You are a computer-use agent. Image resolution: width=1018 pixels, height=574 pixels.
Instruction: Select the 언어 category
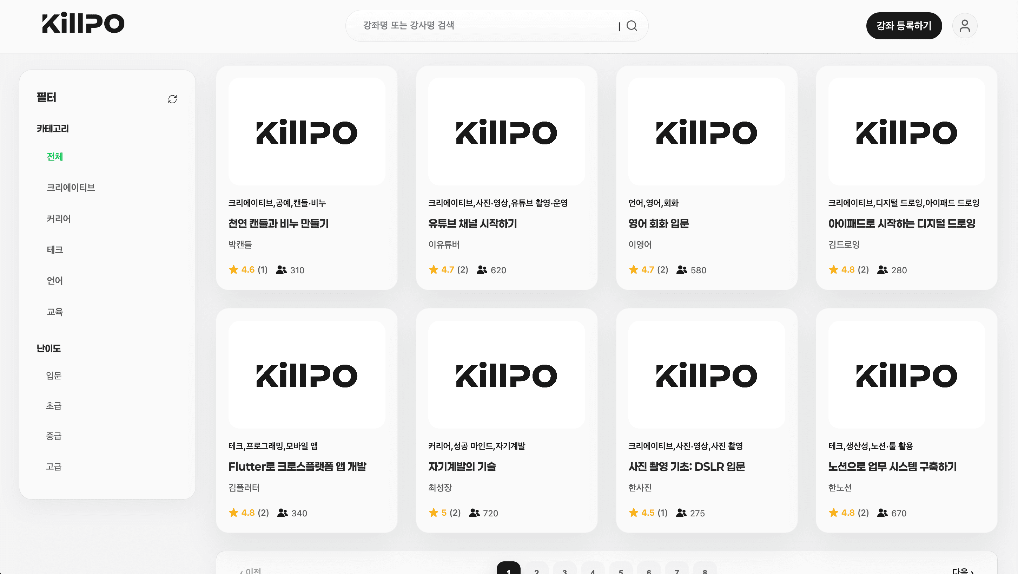[x=54, y=280]
